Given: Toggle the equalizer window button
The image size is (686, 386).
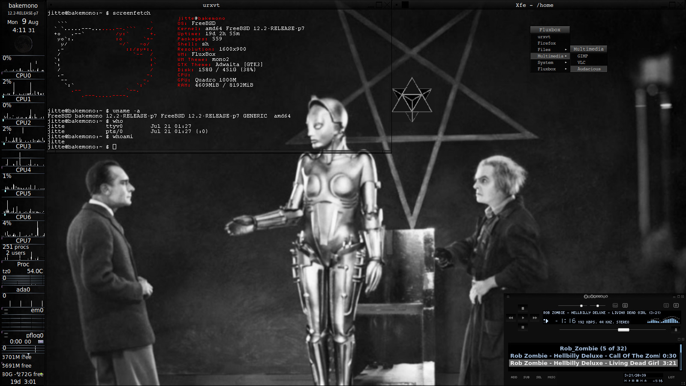Looking at the screenshot, I should [615, 305].
